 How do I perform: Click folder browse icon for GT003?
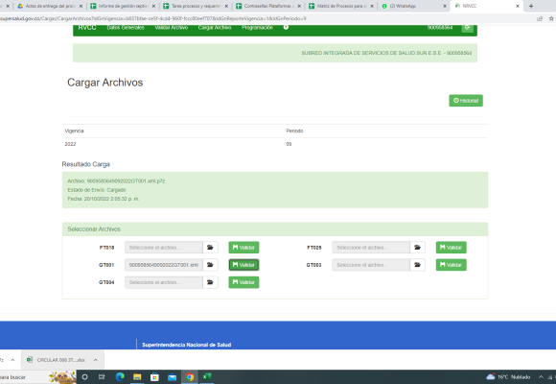tap(417, 265)
